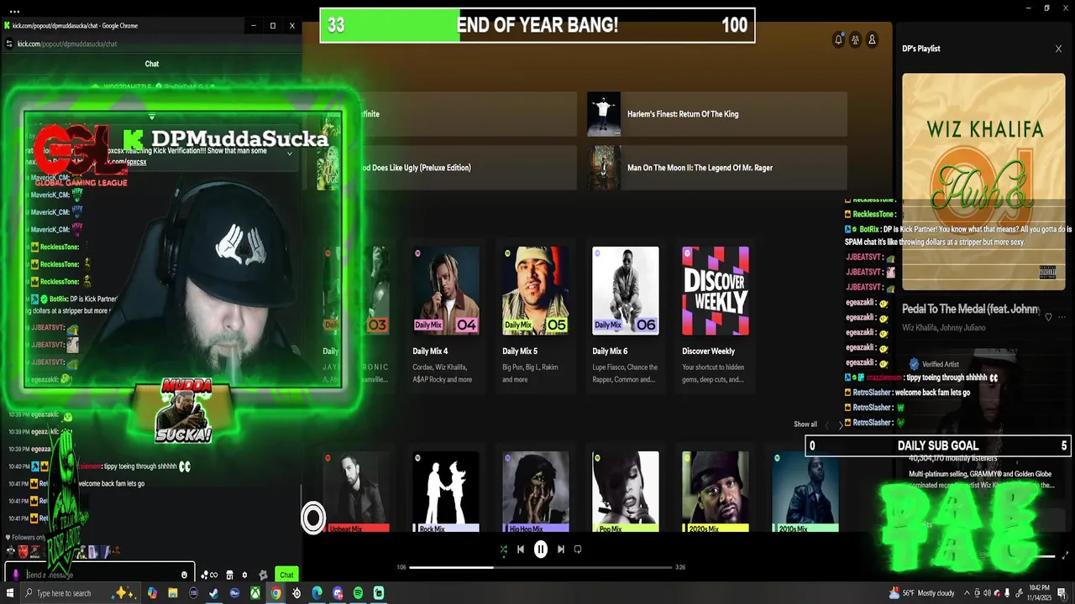Skip to the next track
Image resolution: width=1075 pixels, height=604 pixels.
click(x=561, y=549)
